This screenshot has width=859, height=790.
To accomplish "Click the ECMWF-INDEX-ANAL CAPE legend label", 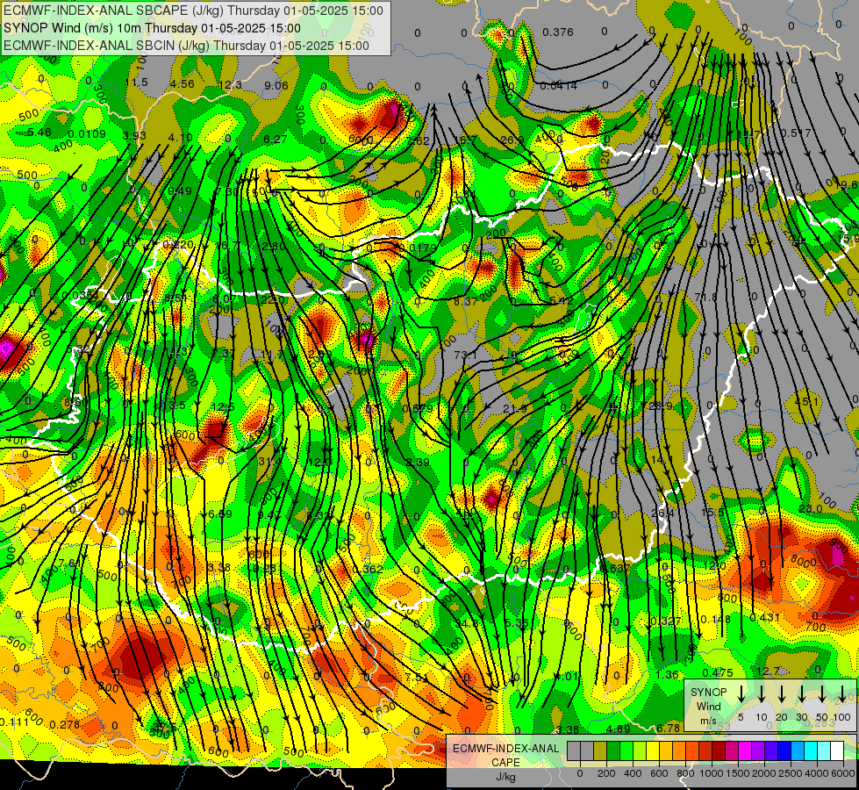I will (505, 755).
